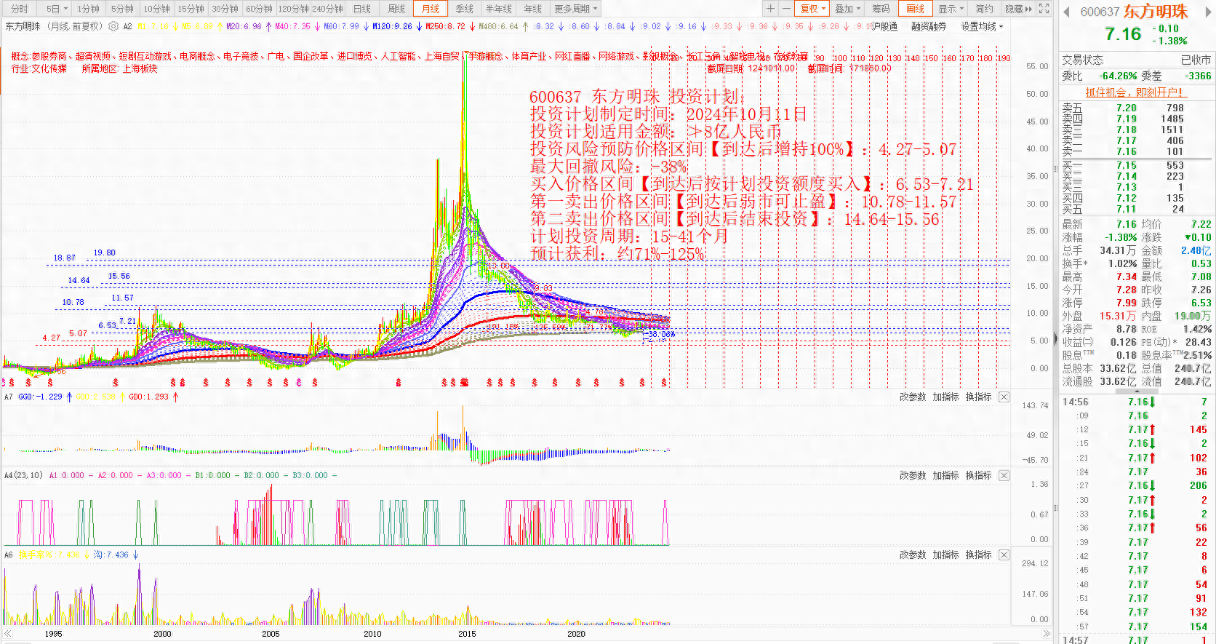Image resolution: width=1216 pixels, height=644 pixels.
Task: Click the fullscreen expand icon
Action: click(x=1044, y=9)
